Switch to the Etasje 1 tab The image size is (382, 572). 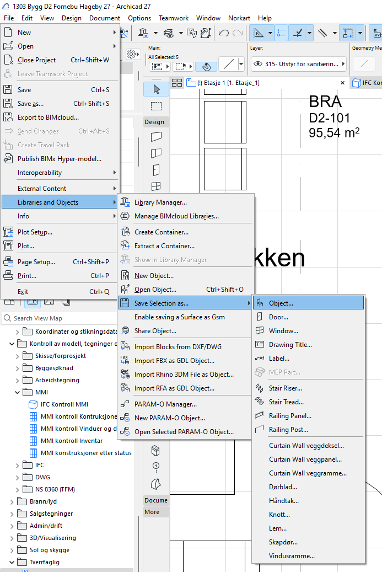coord(226,83)
